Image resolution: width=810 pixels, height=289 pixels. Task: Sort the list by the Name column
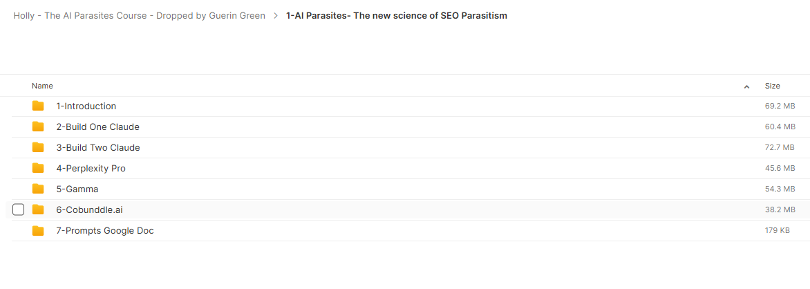pos(42,86)
